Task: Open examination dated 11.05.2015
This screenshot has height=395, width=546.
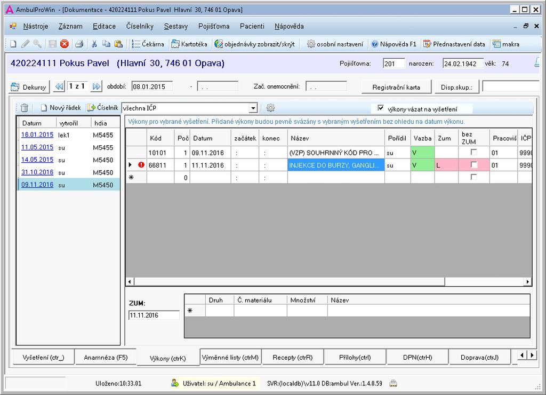Action: coord(37,147)
